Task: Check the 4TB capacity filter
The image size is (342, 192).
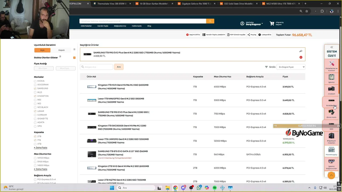Action: pyautogui.click(x=35, y=144)
